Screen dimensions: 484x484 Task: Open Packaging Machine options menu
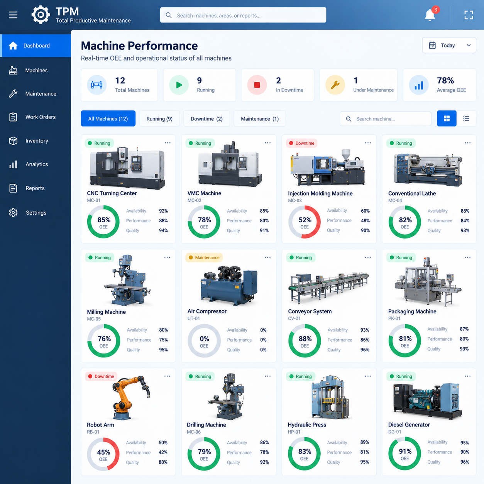(x=467, y=257)
